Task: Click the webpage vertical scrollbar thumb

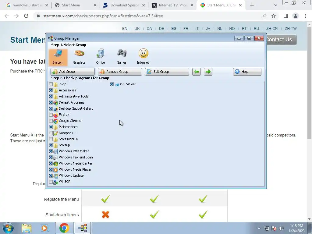Action: (310, 83)
